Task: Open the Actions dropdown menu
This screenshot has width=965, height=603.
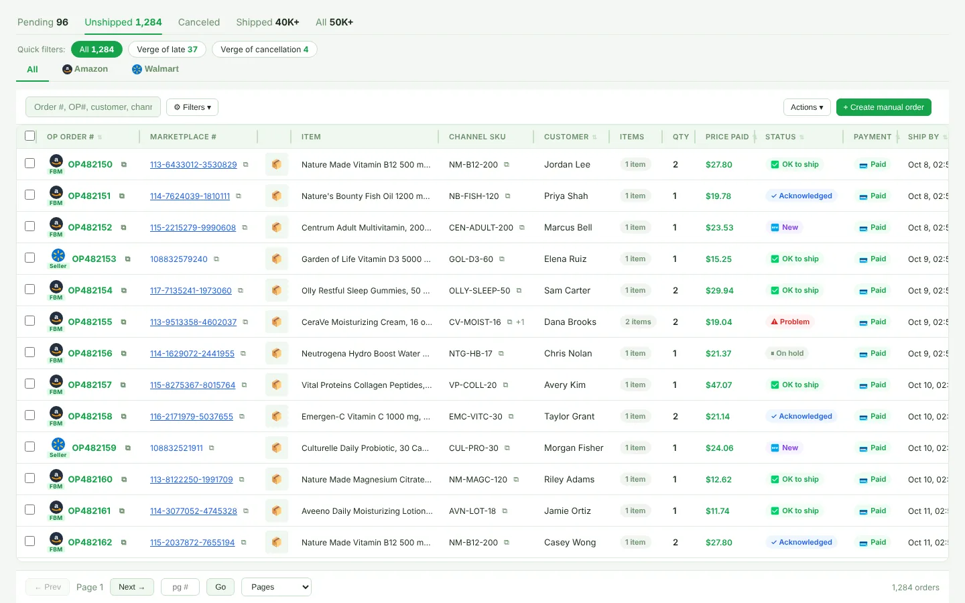Action: pos(807,107)
